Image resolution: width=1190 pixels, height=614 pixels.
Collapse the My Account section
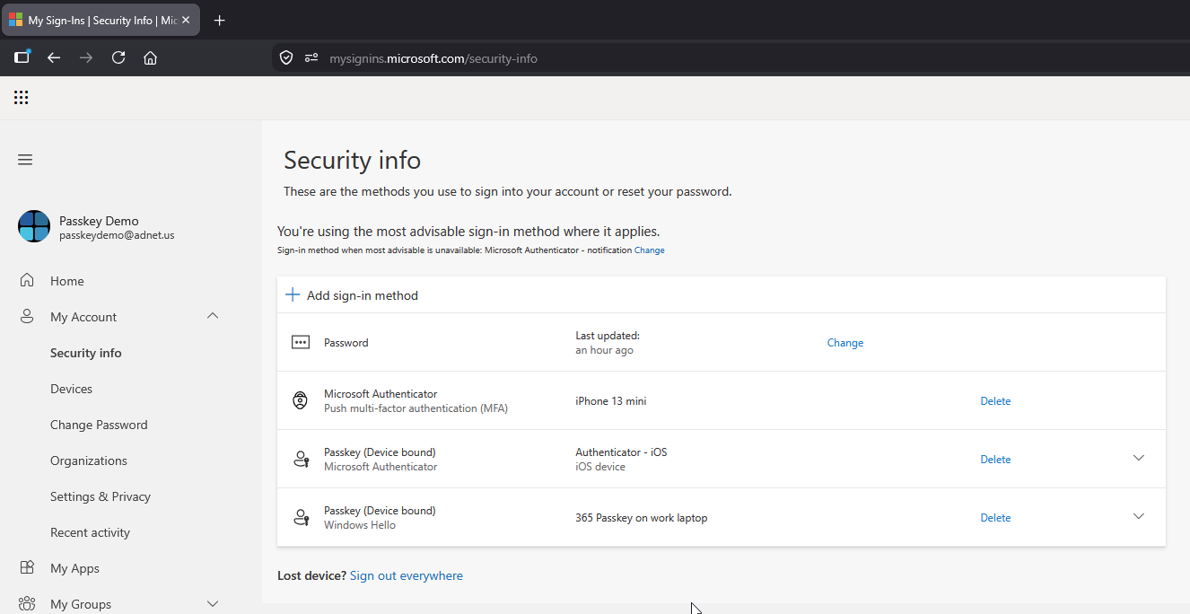(x=213, y=316)
